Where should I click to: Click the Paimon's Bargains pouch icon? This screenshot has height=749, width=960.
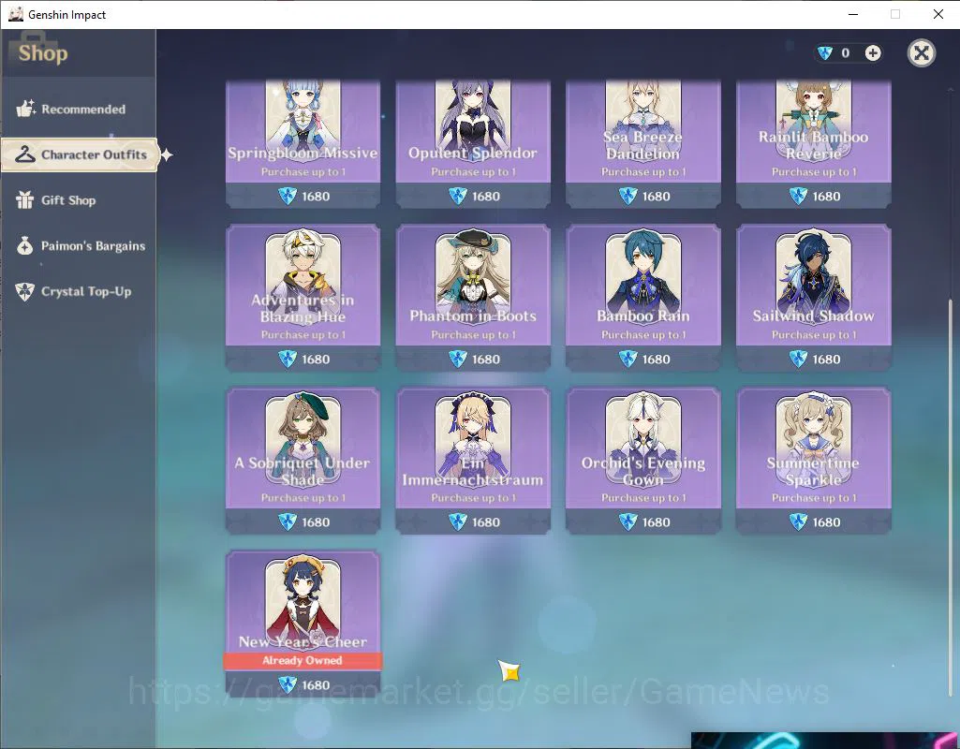pos(25,246)
